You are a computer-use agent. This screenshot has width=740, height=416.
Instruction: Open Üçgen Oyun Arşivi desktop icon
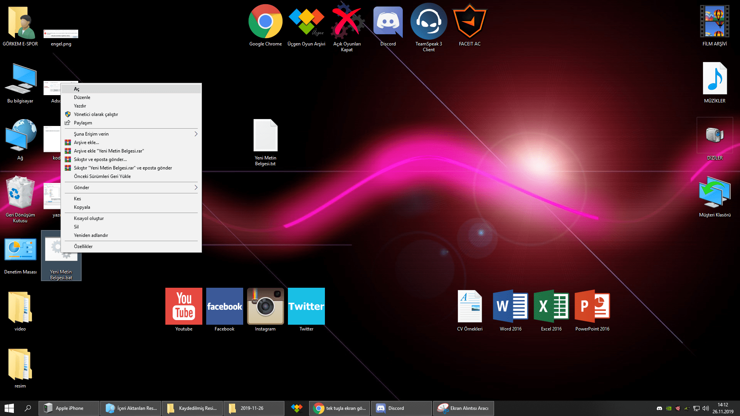click(x=306, y=25)
